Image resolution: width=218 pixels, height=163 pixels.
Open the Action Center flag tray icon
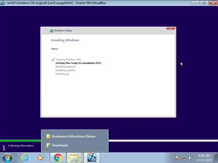click(x=177, y=158)
